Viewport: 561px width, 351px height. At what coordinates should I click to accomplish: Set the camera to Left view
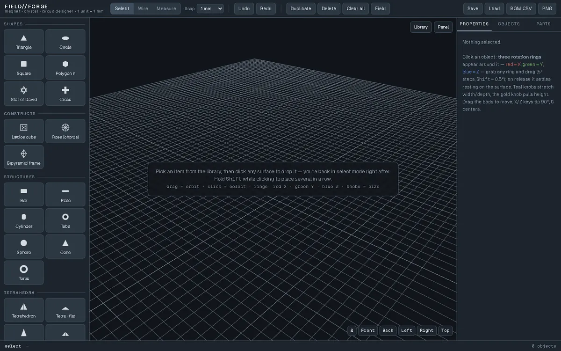click(x=407, y=330)
